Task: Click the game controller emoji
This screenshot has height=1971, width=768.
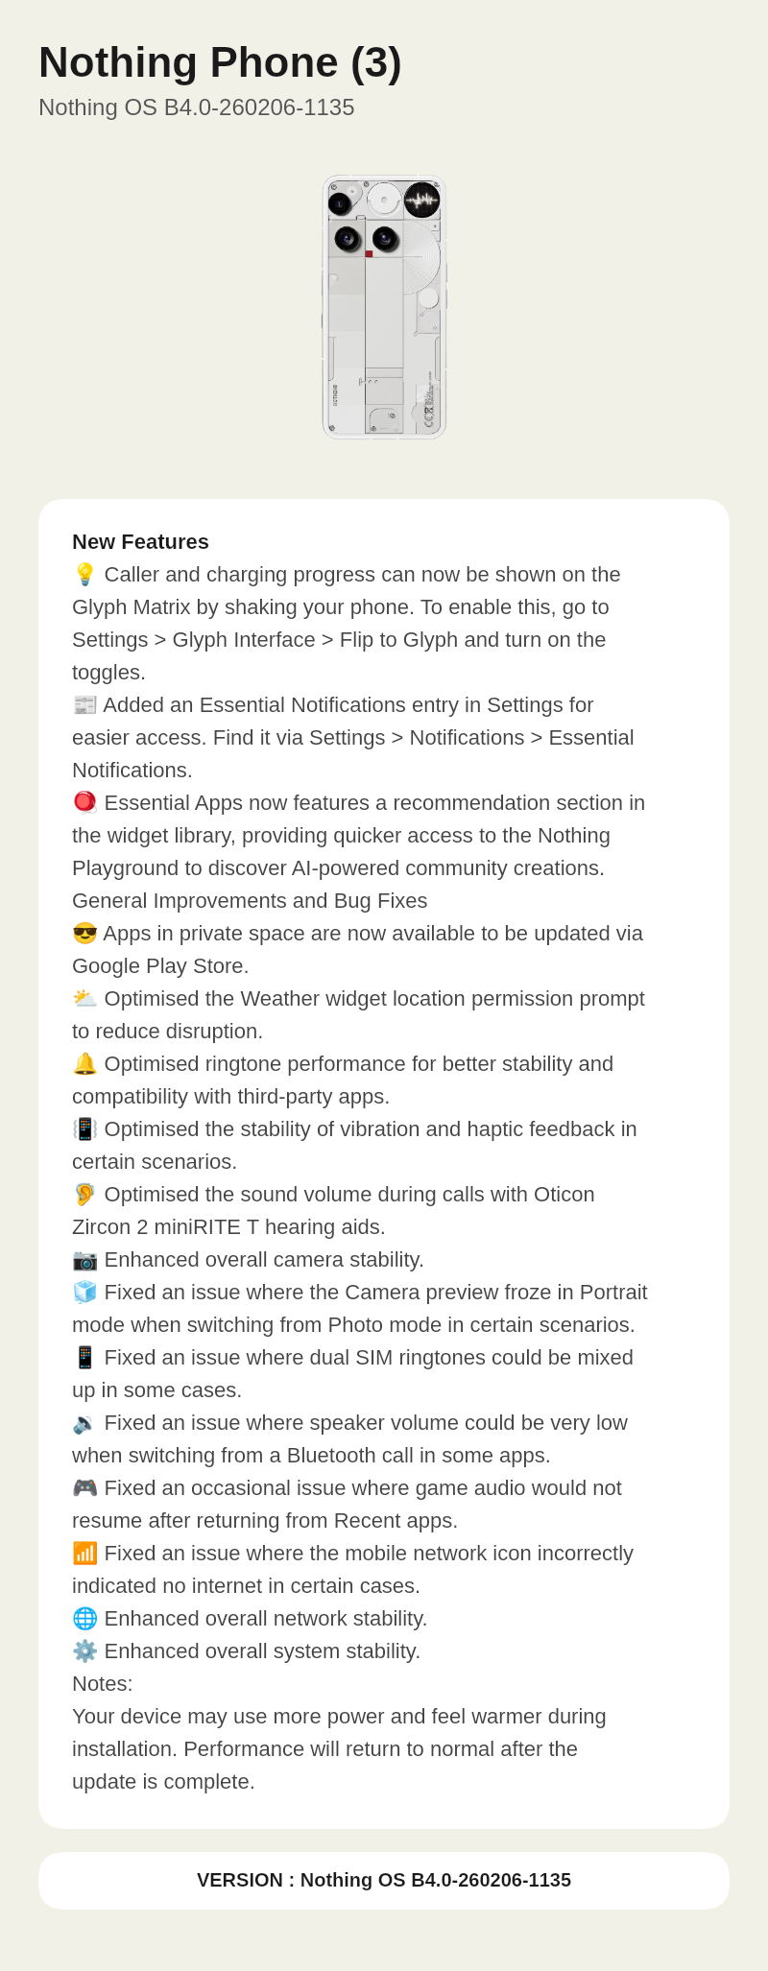Action: pos(84,1487)
